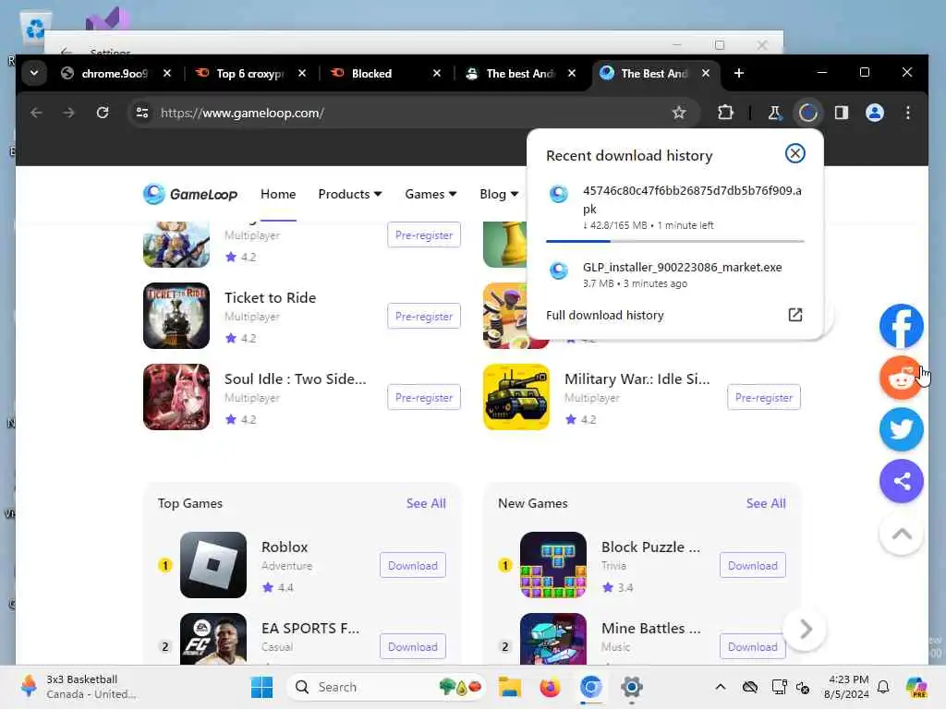Launch Firefox from the taskbar
This screenshot has height=709, width=946.
coord(550,687)
